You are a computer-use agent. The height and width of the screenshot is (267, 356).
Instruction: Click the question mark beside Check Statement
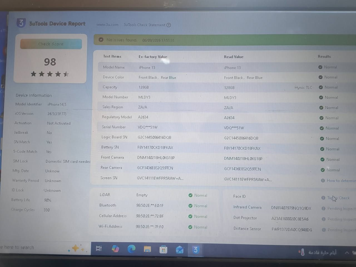point(169,25)
